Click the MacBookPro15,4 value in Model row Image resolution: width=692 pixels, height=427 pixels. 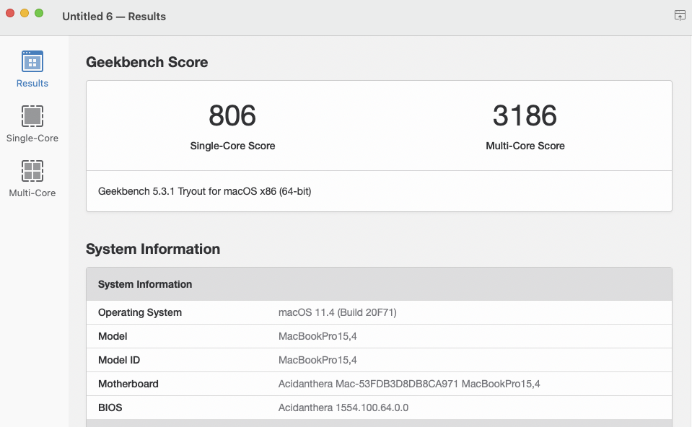pyautogui.click(x=317, y=336)
